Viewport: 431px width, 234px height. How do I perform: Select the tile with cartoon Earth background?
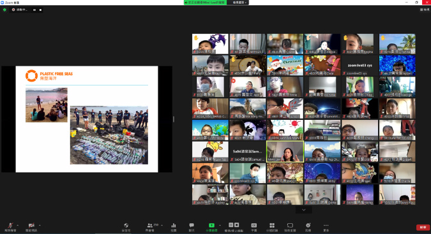point(210,130)
